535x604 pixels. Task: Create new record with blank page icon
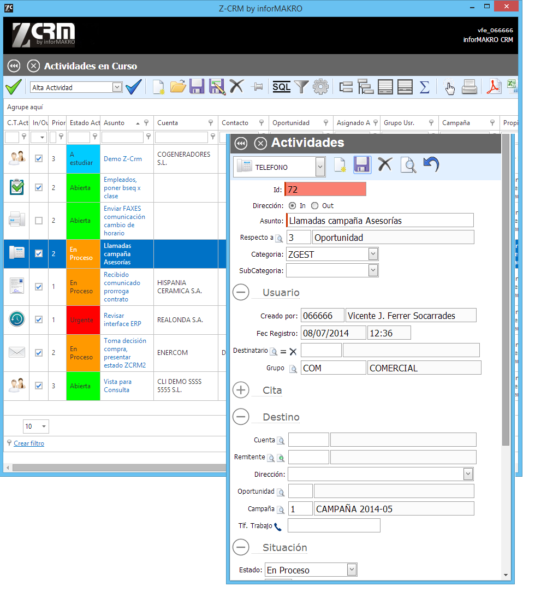(x=159, y=87)
